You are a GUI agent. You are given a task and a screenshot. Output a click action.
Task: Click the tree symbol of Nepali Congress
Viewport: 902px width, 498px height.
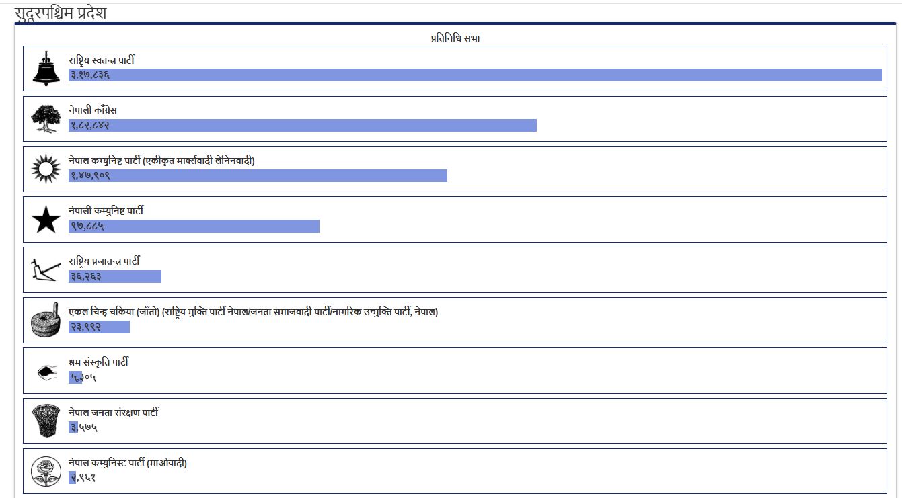tap(46, 119)
